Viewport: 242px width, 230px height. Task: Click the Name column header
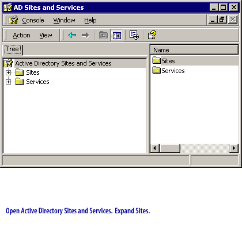(x=194, y=50)
